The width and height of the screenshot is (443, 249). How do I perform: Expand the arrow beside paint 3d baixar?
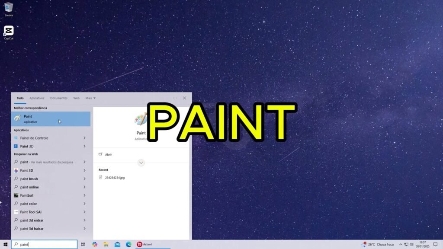[84, 229]
